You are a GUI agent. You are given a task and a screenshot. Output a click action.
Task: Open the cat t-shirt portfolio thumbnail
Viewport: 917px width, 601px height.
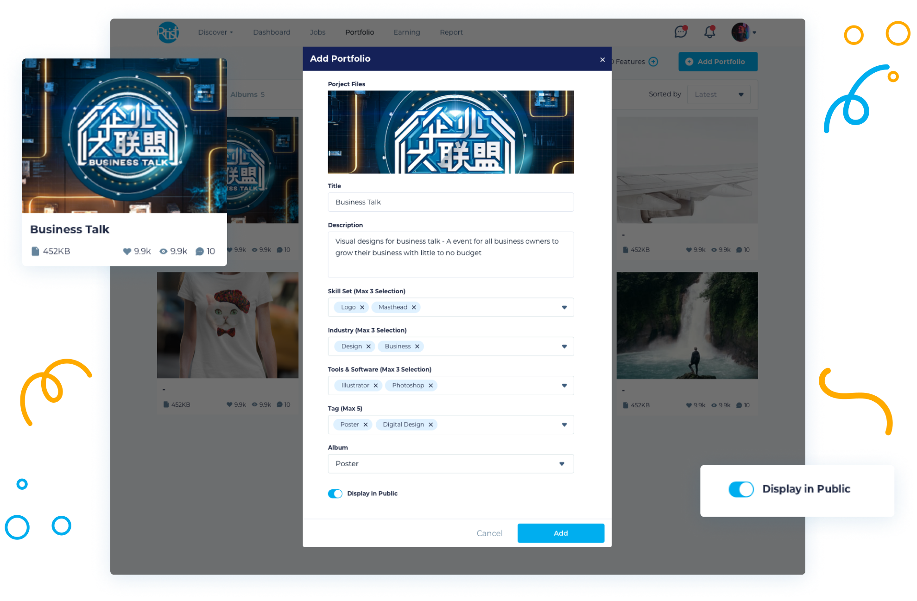point(228,325)
